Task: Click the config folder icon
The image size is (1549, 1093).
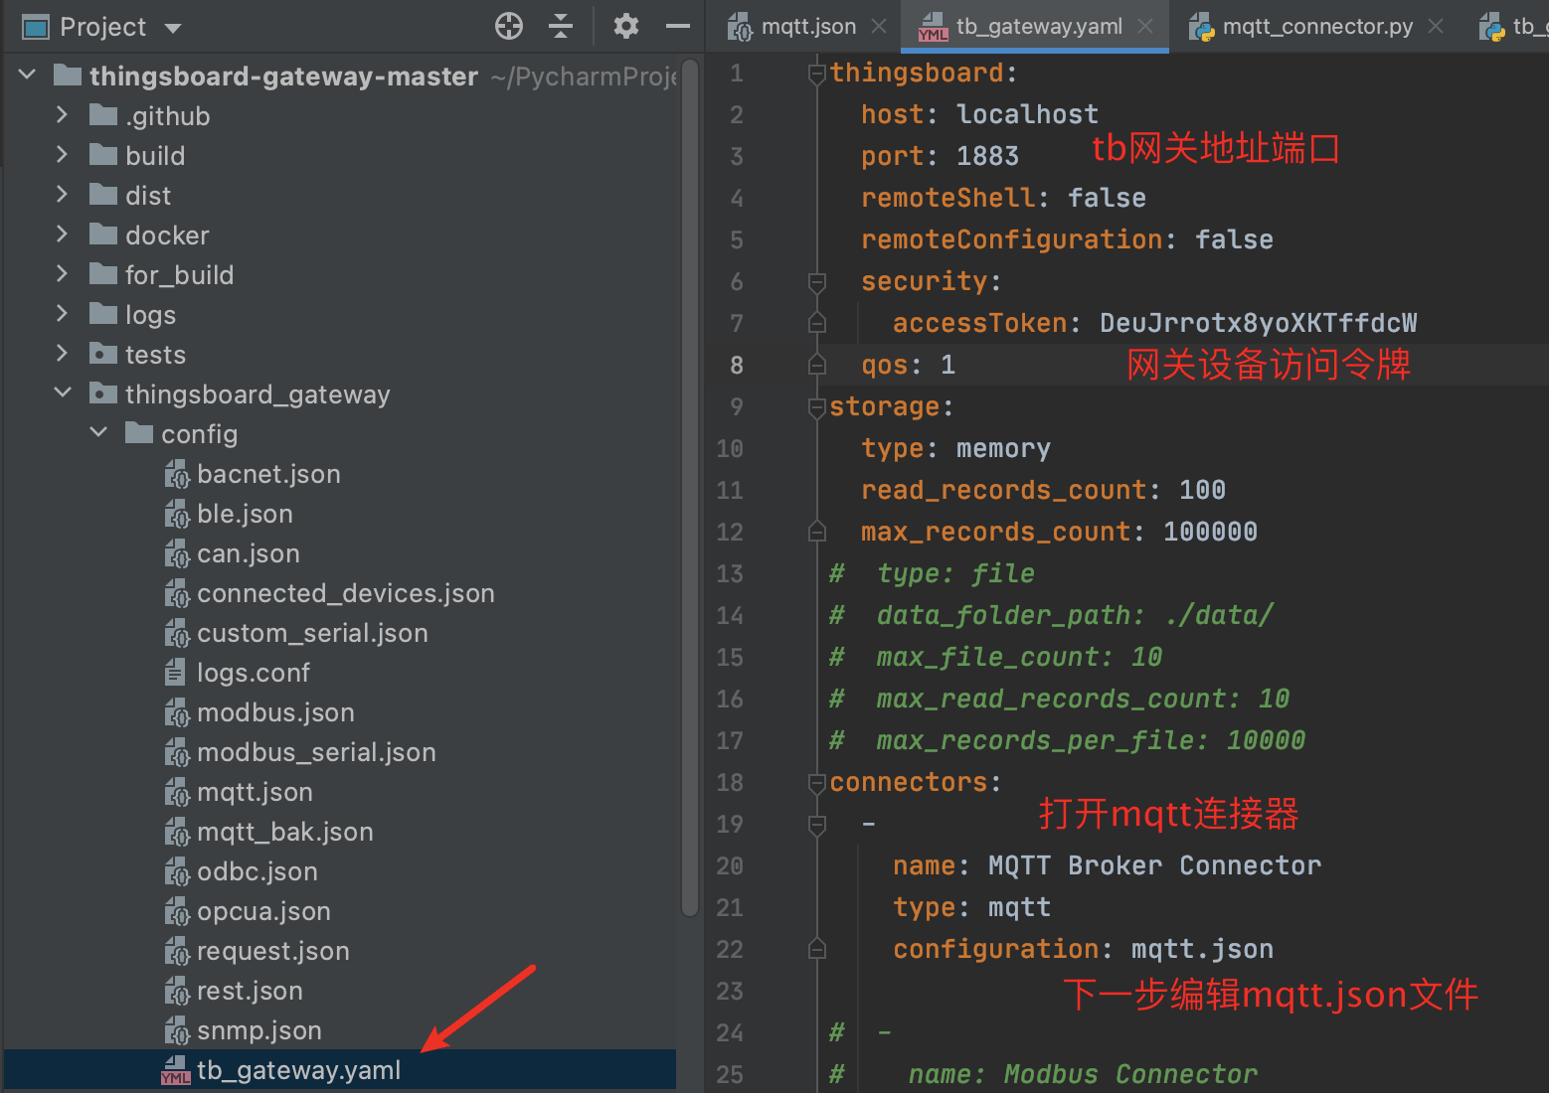Action: click(x=139, y=433)
